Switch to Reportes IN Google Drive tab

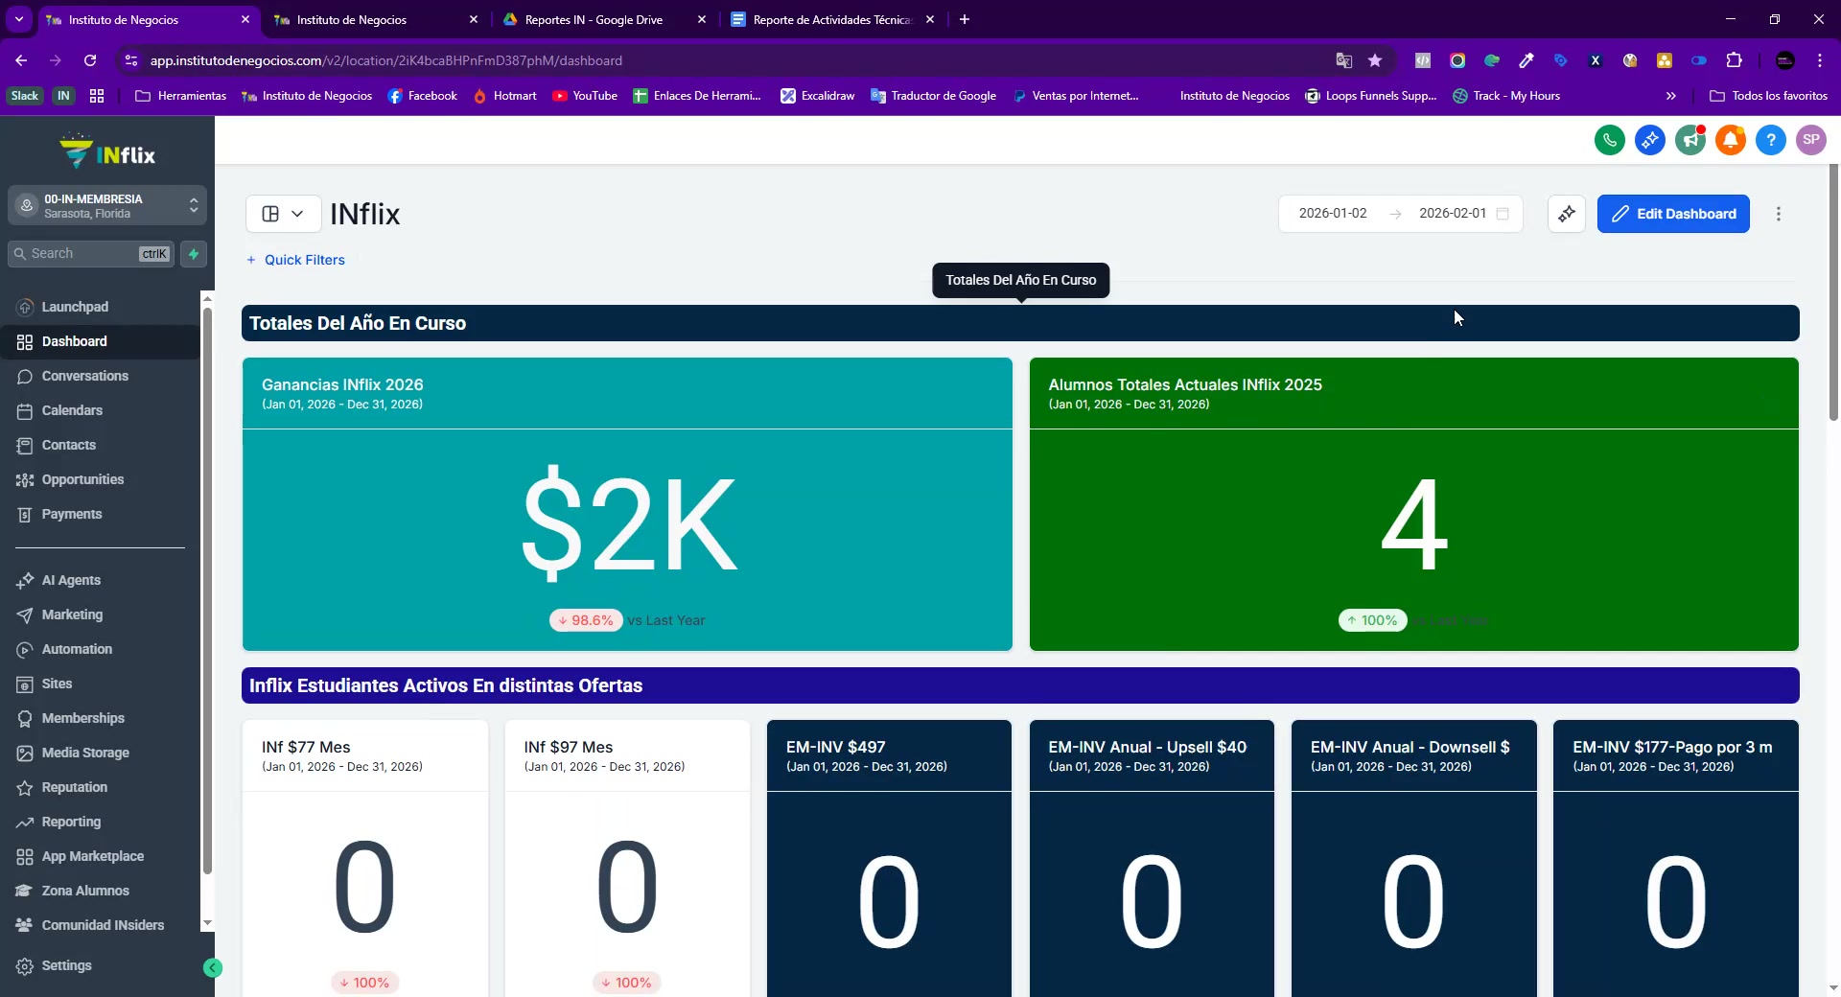604,19
